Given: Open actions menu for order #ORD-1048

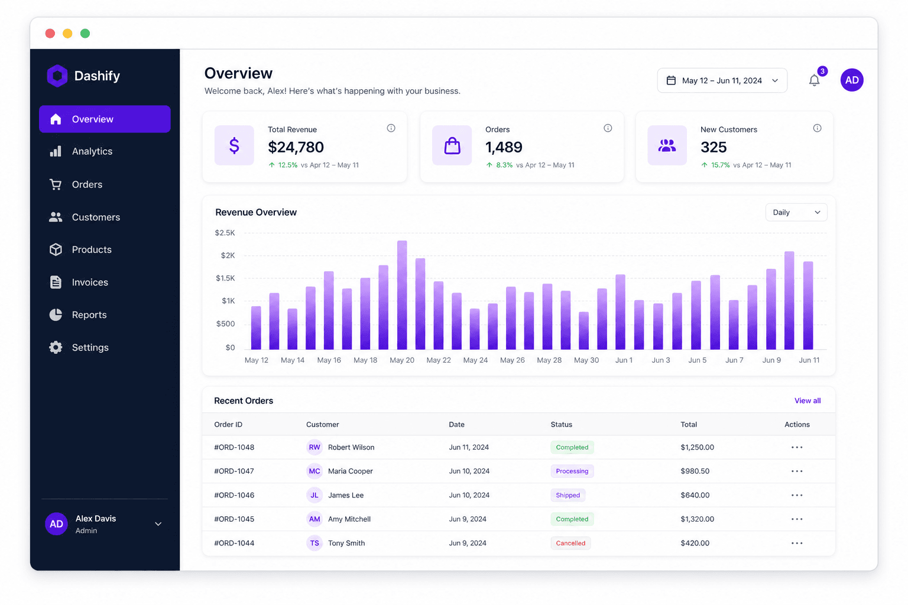Looking at the screenshot, I should (x=797, y=447).
